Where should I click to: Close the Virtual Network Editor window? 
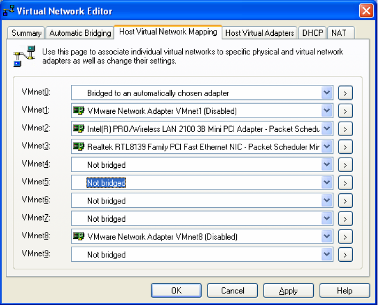pyautogui.click(x=366, y=11)
